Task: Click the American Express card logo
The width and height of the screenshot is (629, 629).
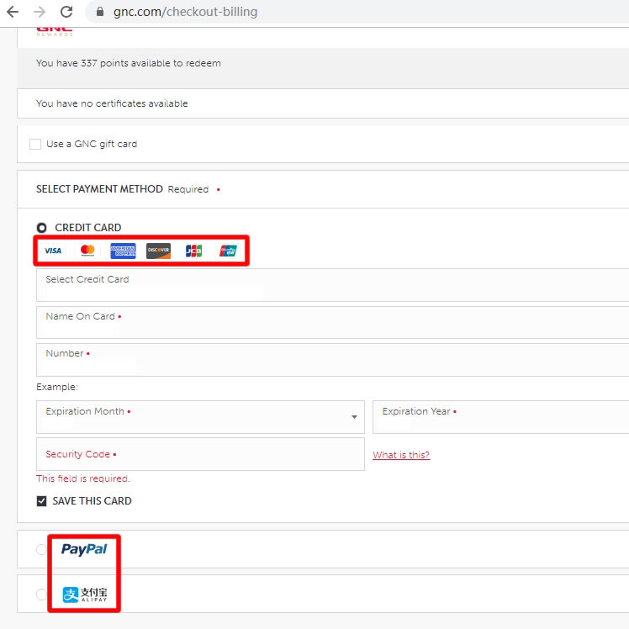Action: click(x=123, y=251)
